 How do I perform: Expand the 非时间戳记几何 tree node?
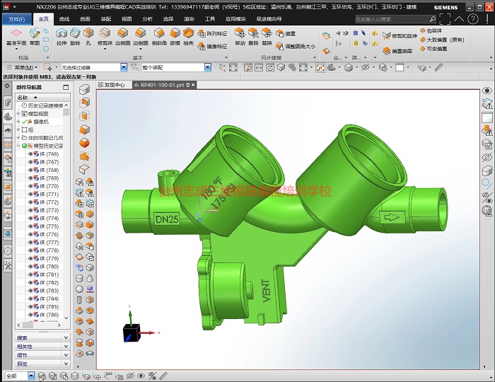tap(18, 138)
